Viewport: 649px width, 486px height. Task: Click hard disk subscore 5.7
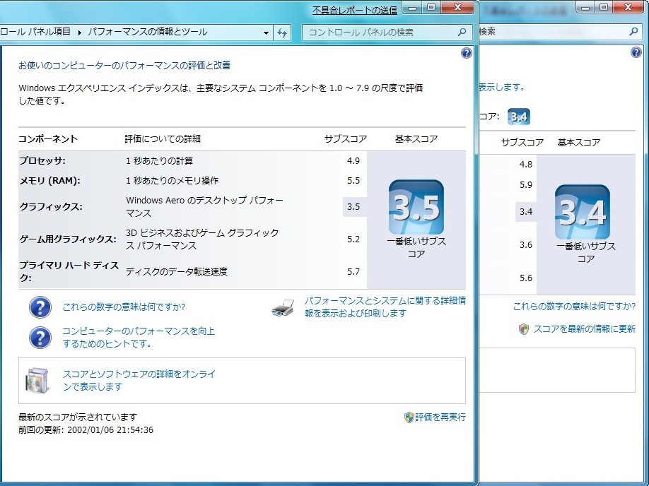353,272
